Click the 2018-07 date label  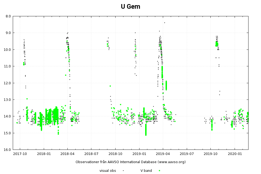click(x=91, y=154)
